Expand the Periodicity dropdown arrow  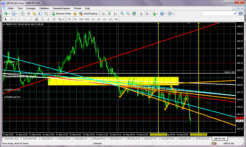click(165, 14)
